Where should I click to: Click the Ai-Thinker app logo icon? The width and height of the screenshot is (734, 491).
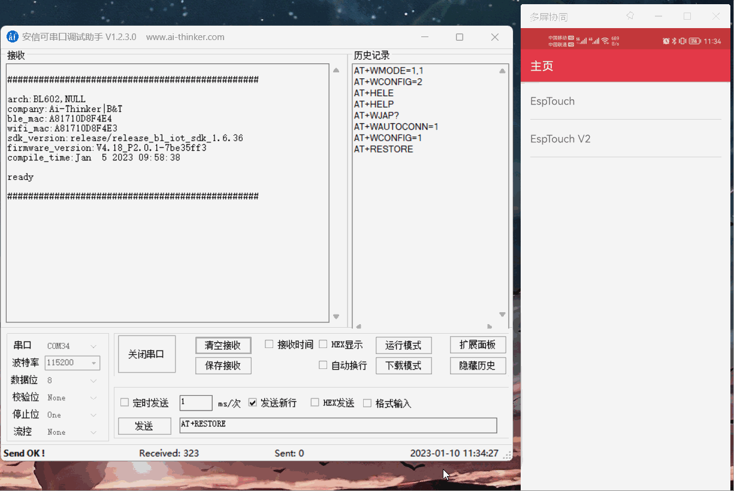tap(13, 37)
